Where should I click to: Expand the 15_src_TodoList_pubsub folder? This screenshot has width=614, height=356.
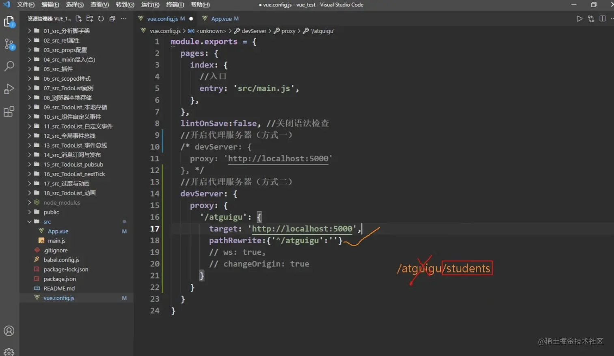(29, 164)
